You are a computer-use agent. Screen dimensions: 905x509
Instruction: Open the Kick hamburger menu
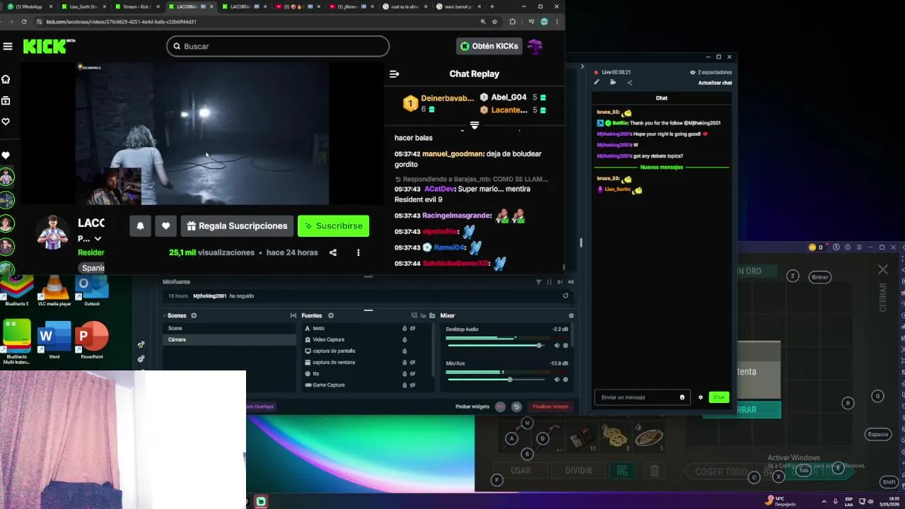(x=8, y=47)
